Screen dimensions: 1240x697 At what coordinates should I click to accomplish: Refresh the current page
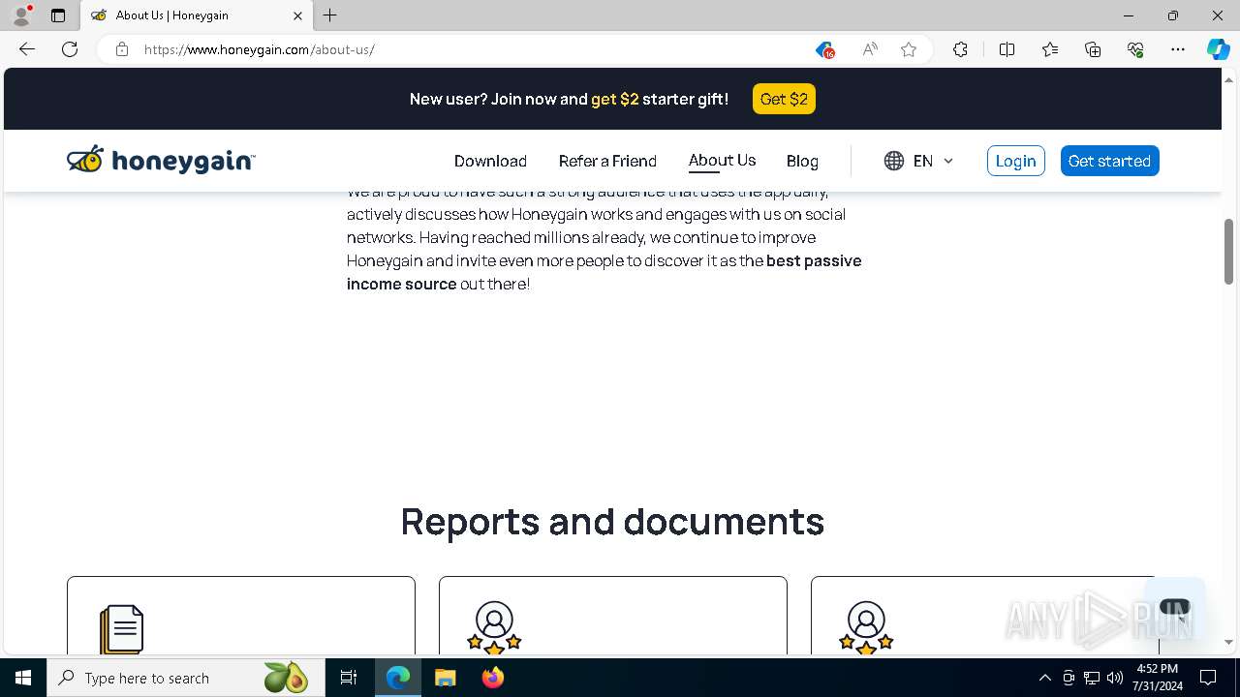tap(70, 49)
